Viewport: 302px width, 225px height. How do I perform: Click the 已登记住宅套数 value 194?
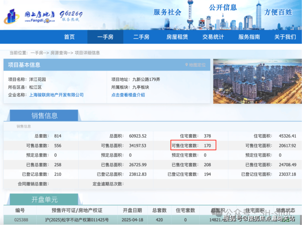(207, 174)
